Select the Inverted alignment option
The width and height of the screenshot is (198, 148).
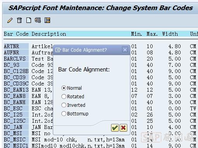pos(73,105)
